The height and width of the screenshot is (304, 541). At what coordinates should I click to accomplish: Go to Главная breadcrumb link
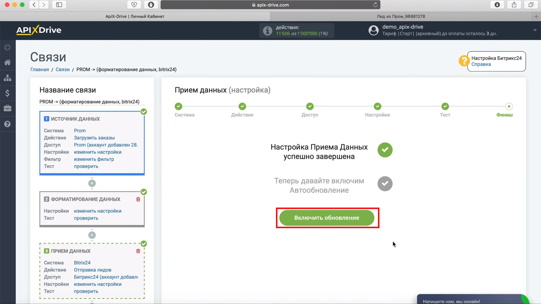tap(39, 70)
